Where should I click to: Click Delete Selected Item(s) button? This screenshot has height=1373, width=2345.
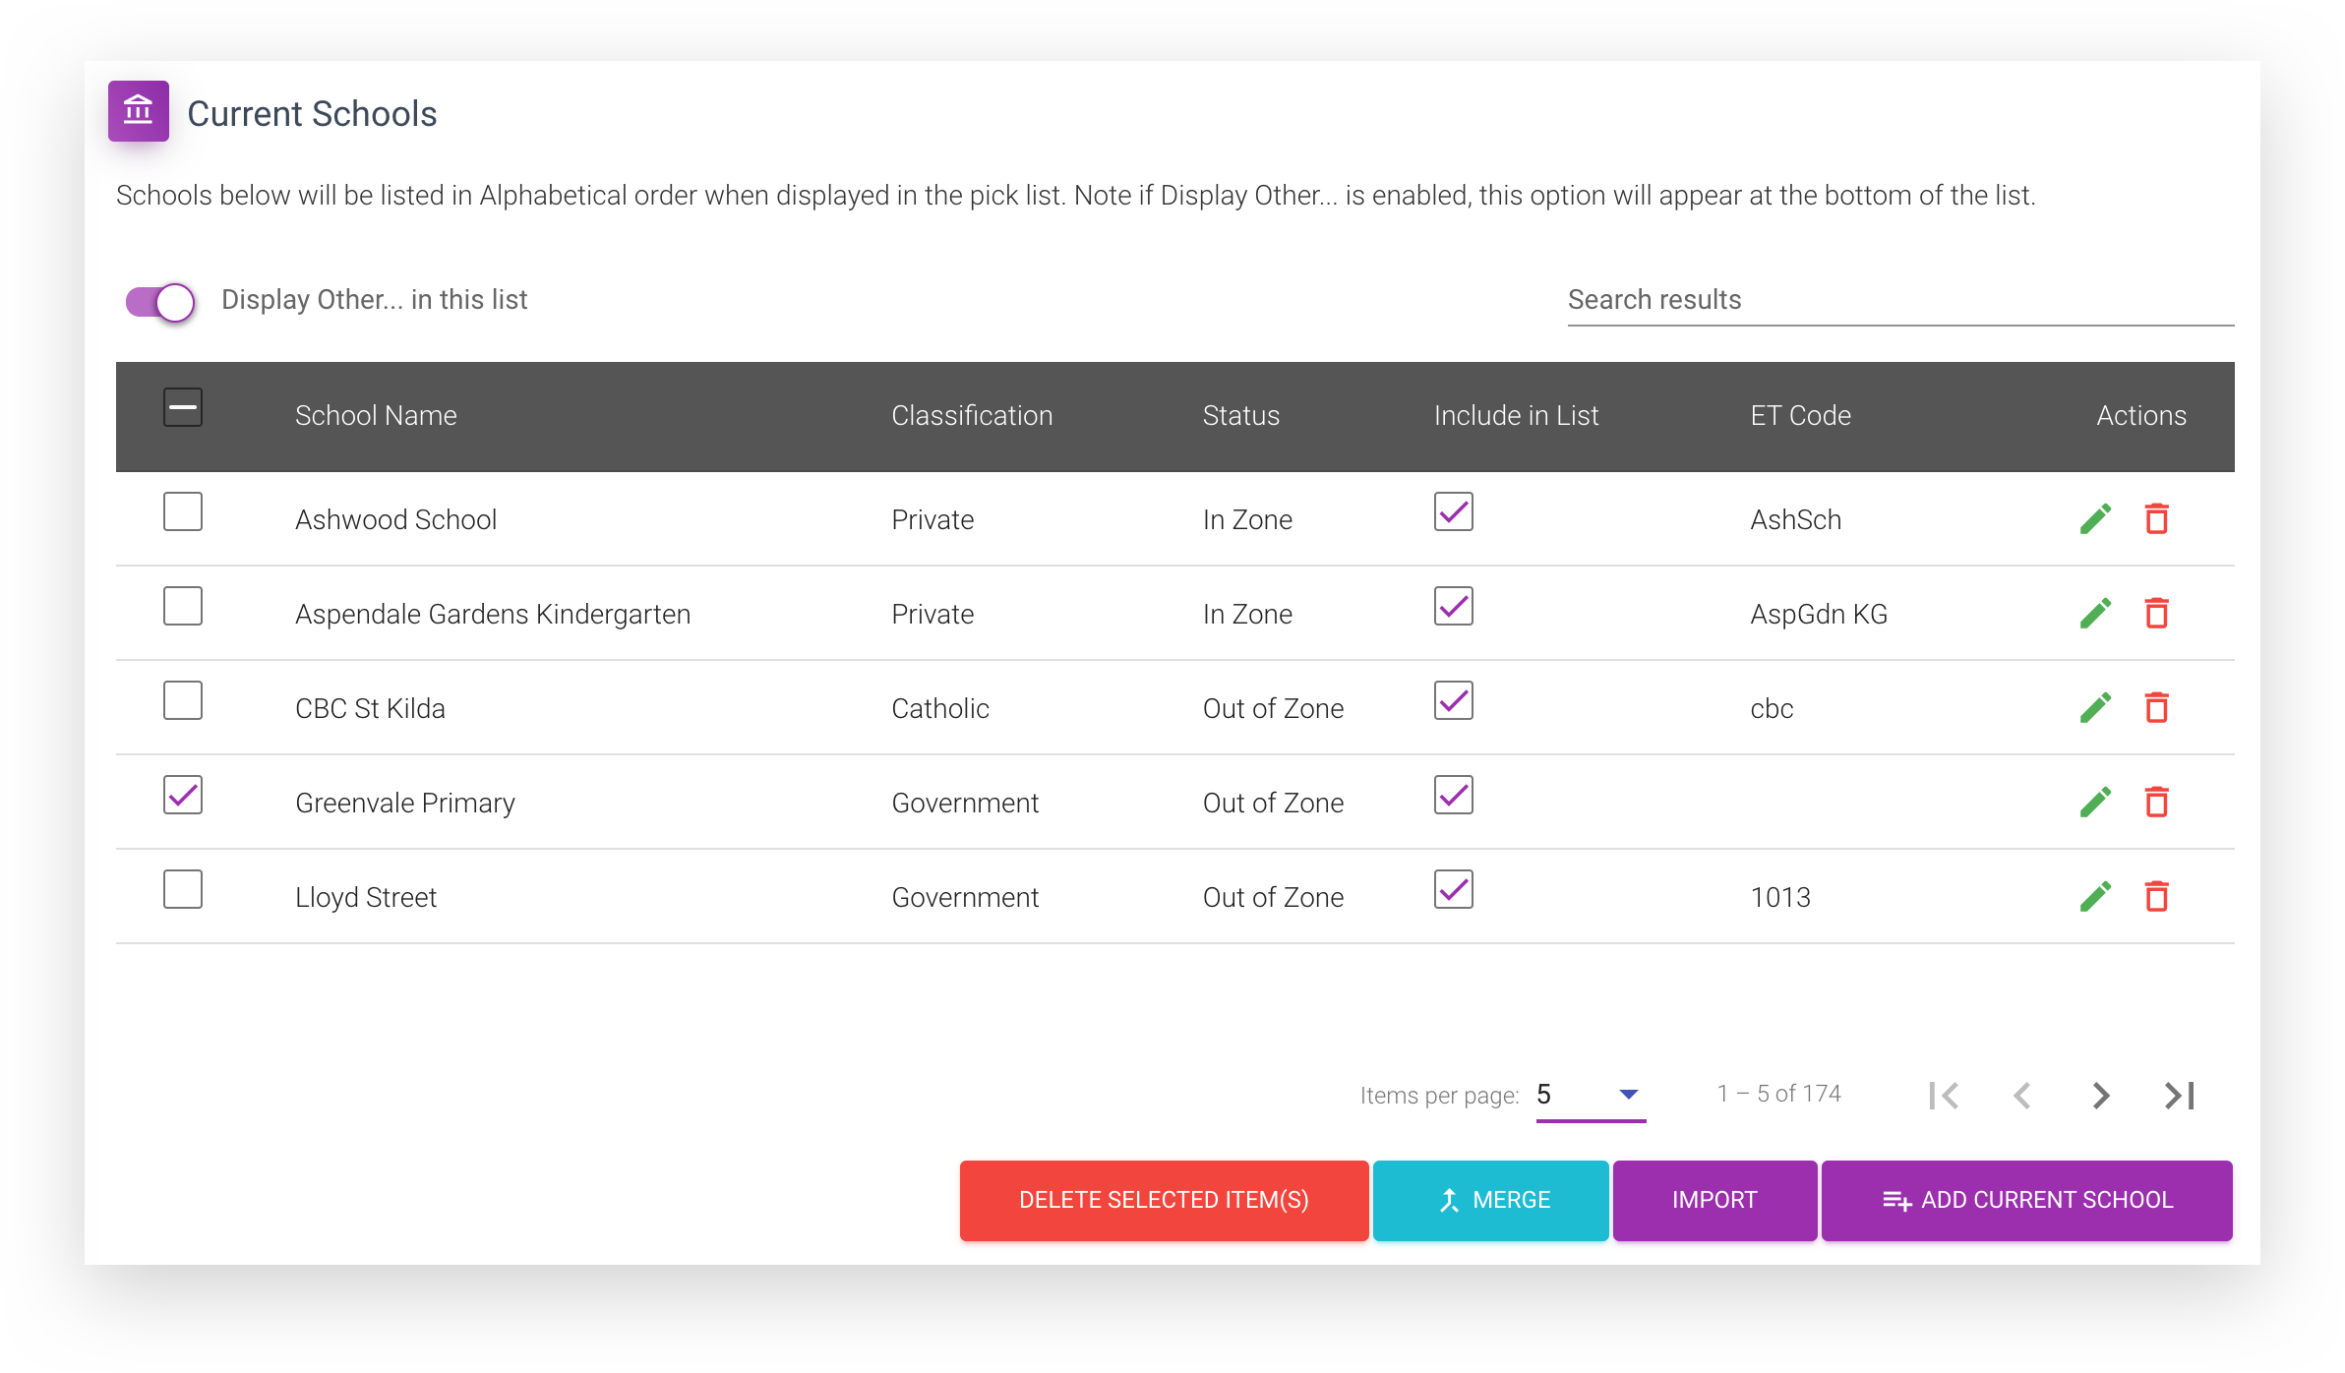click(x=1164, y=1200)
